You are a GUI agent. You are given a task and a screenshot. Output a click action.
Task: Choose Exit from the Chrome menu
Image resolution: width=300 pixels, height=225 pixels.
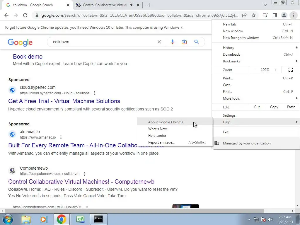pos(256,132)
